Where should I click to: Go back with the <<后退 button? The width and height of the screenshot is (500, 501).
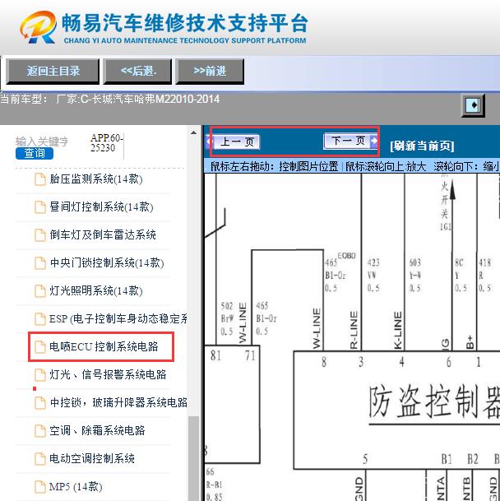click(137, 72)
